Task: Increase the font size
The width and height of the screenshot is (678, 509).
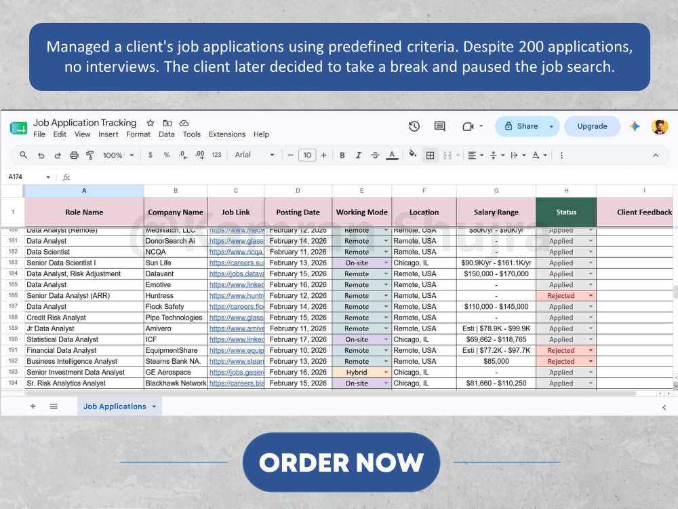Action: (x=323, y=155)
